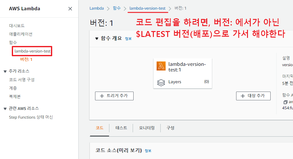Collapse the 추가 리소스 section
Viewport: 293px width, 159px height.
[5, 71]
